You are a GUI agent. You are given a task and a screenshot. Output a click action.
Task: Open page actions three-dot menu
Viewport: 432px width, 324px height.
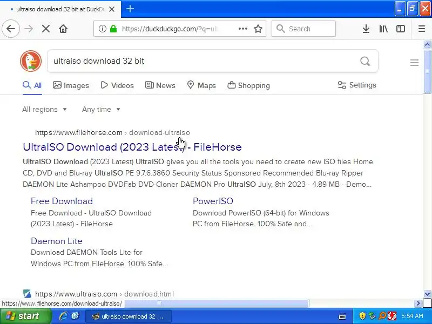242,29
